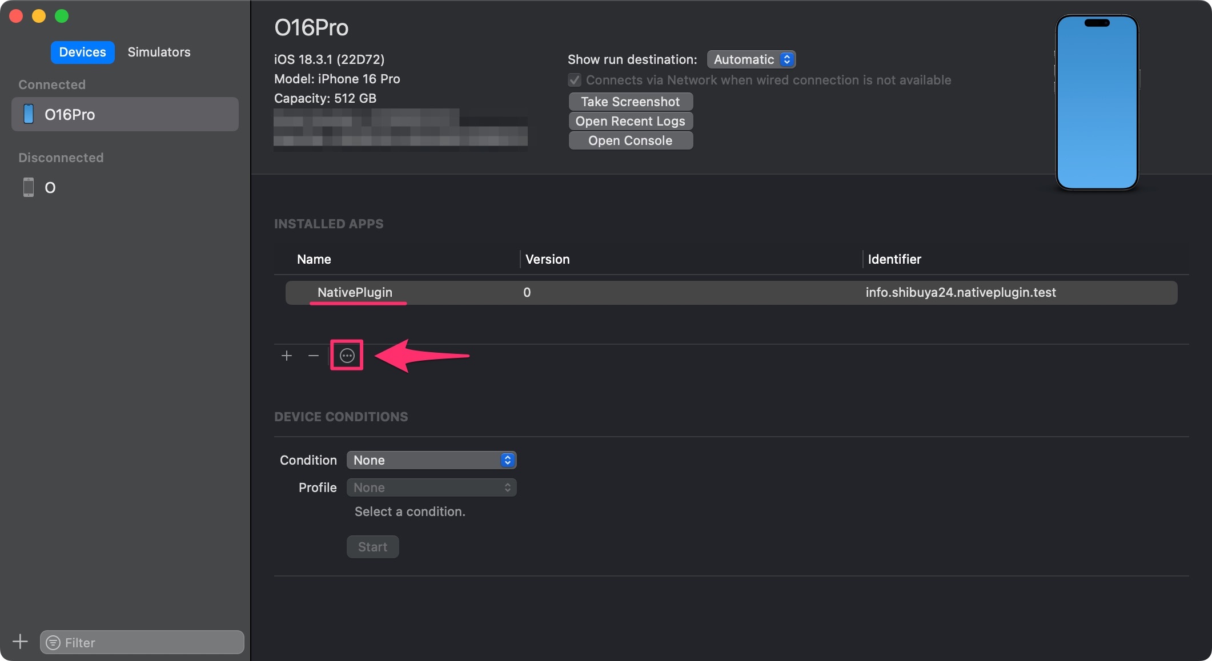Click the plus icon to add an installed app

(x=287, y=356)
